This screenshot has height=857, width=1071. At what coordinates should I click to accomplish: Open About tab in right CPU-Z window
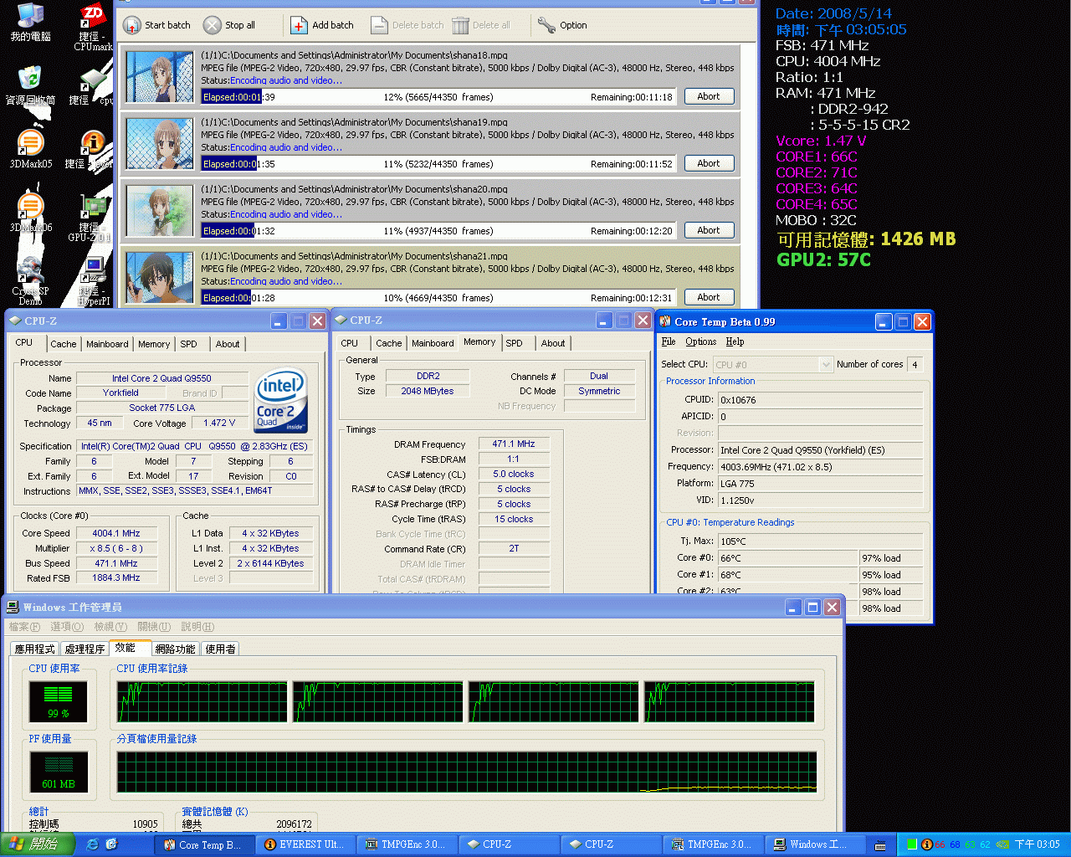(553, 343)
